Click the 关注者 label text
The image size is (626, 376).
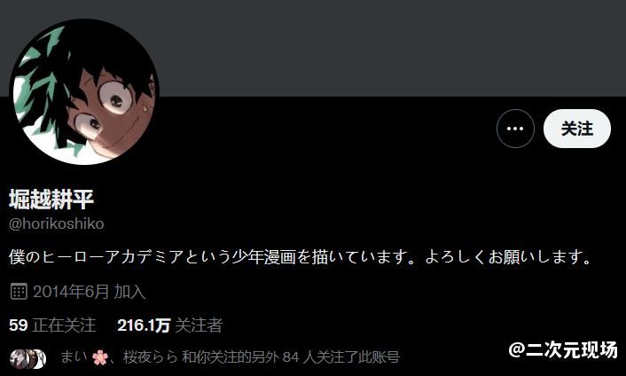tap(199, 325)
